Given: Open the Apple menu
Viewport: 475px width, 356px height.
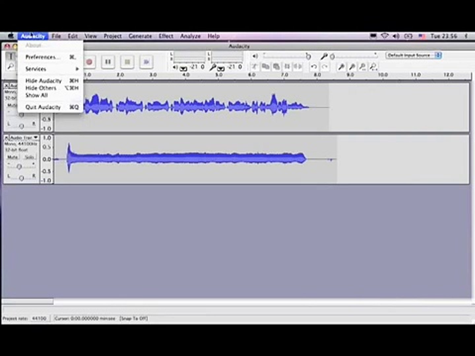Looking at the screenshot, I should (x=10, y=36).
